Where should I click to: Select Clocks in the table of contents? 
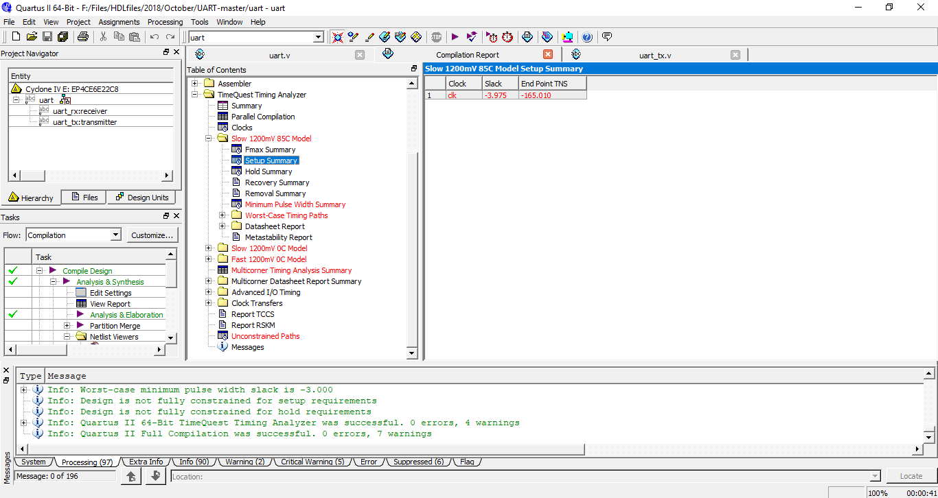point(242,128)
